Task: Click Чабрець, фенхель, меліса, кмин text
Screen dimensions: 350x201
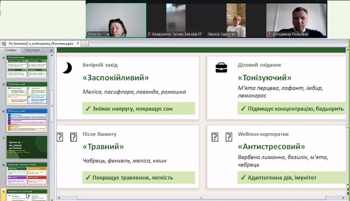Action: (125, 161)
